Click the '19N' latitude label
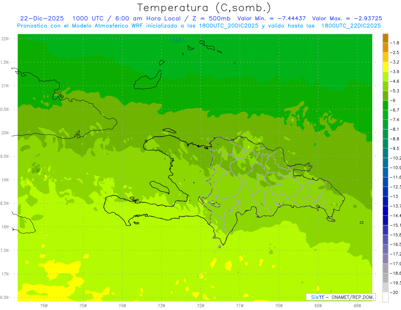Viewport: 401px width, 310px height. pos(5,180)
